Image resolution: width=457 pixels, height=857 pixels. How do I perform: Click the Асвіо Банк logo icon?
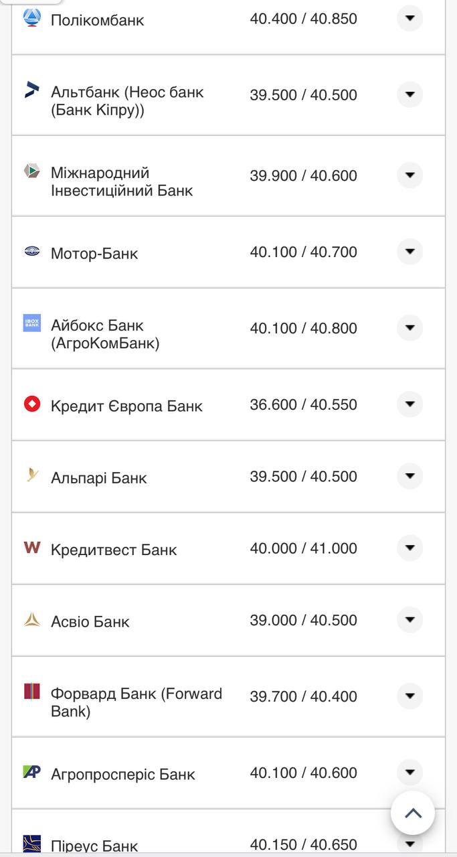coord(32,619)
